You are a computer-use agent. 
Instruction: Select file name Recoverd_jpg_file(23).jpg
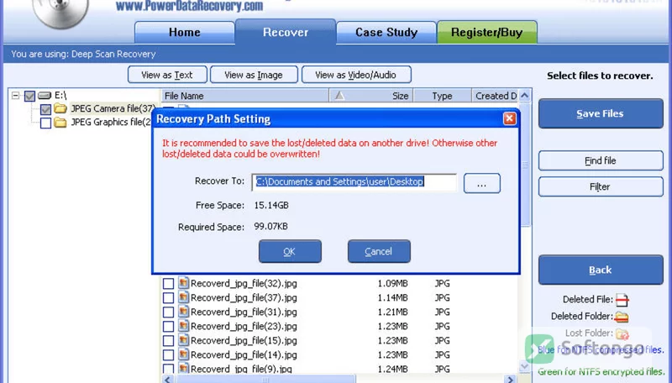(x=244, y=326)
